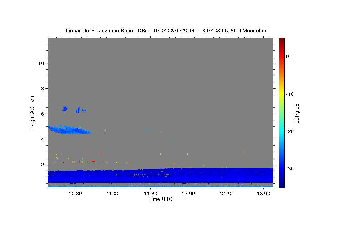The width and height of the screenshot is (338, 225).
Task: Click the dark red top of the colorbar
Action: (282, 40)
